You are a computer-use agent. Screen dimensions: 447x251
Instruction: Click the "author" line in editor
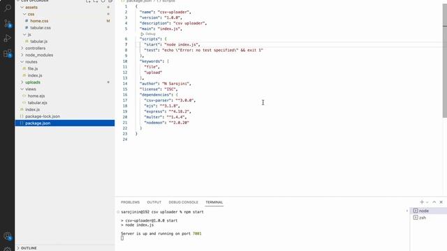coord(165,84)
